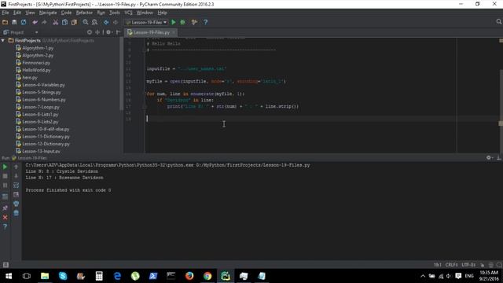This screenshot has height=283, width=503.
Task: Hide the Project tool window
Action: point(118,32)
